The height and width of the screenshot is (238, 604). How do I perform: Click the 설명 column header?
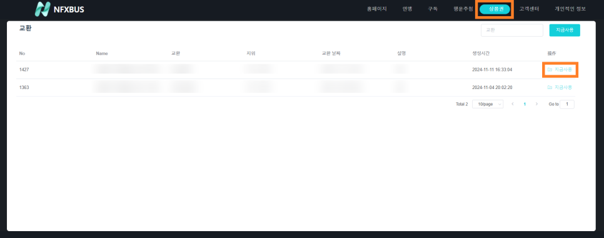[401, 54]
